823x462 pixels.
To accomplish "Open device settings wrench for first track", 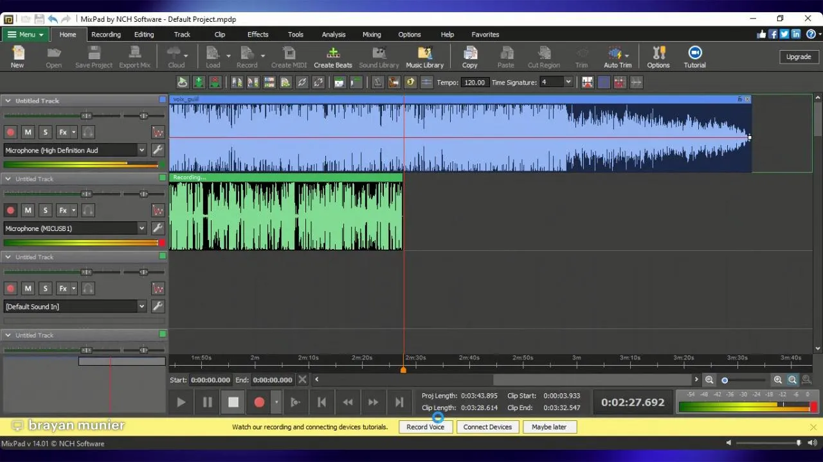I will [x=158, y=150].
